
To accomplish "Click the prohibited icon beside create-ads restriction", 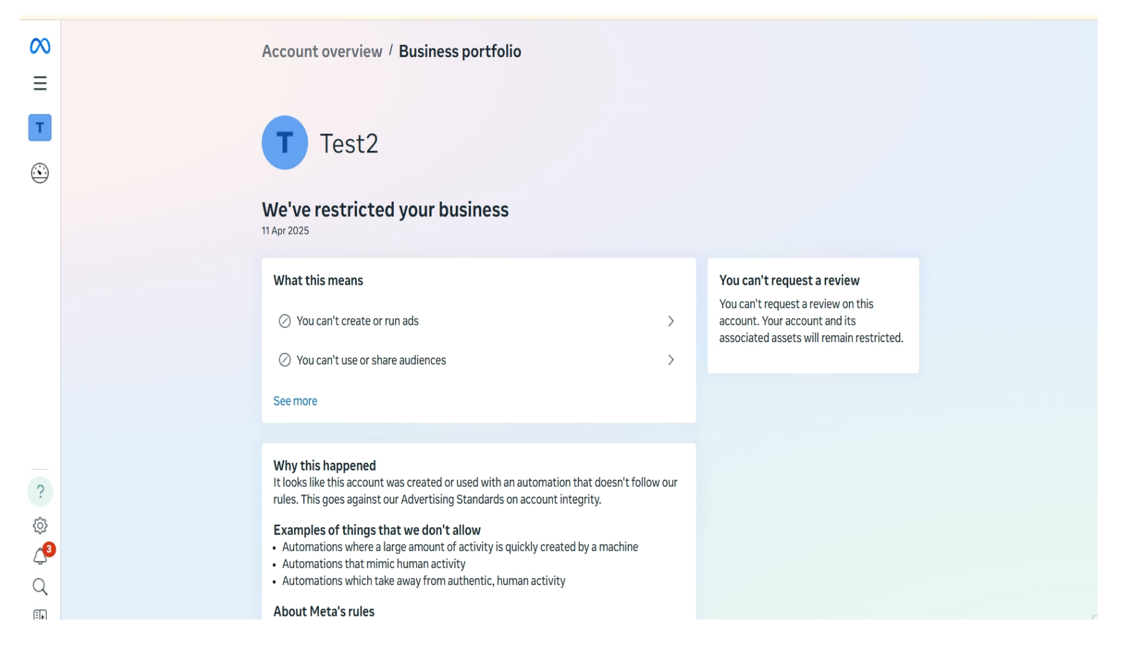I will coord(284,321).
